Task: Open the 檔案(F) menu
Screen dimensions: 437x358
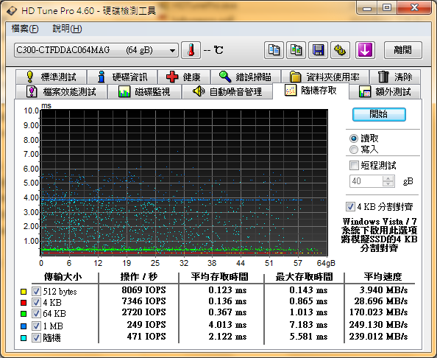Action: click(x=25, y=29)
